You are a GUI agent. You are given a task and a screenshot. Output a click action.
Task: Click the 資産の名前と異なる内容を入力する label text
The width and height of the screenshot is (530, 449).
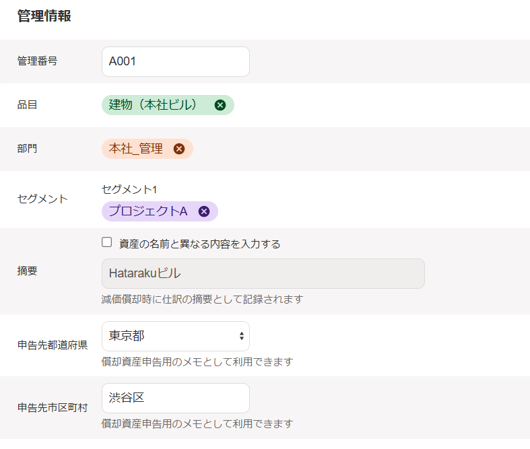pyautogui.click(x=199, y=244)
